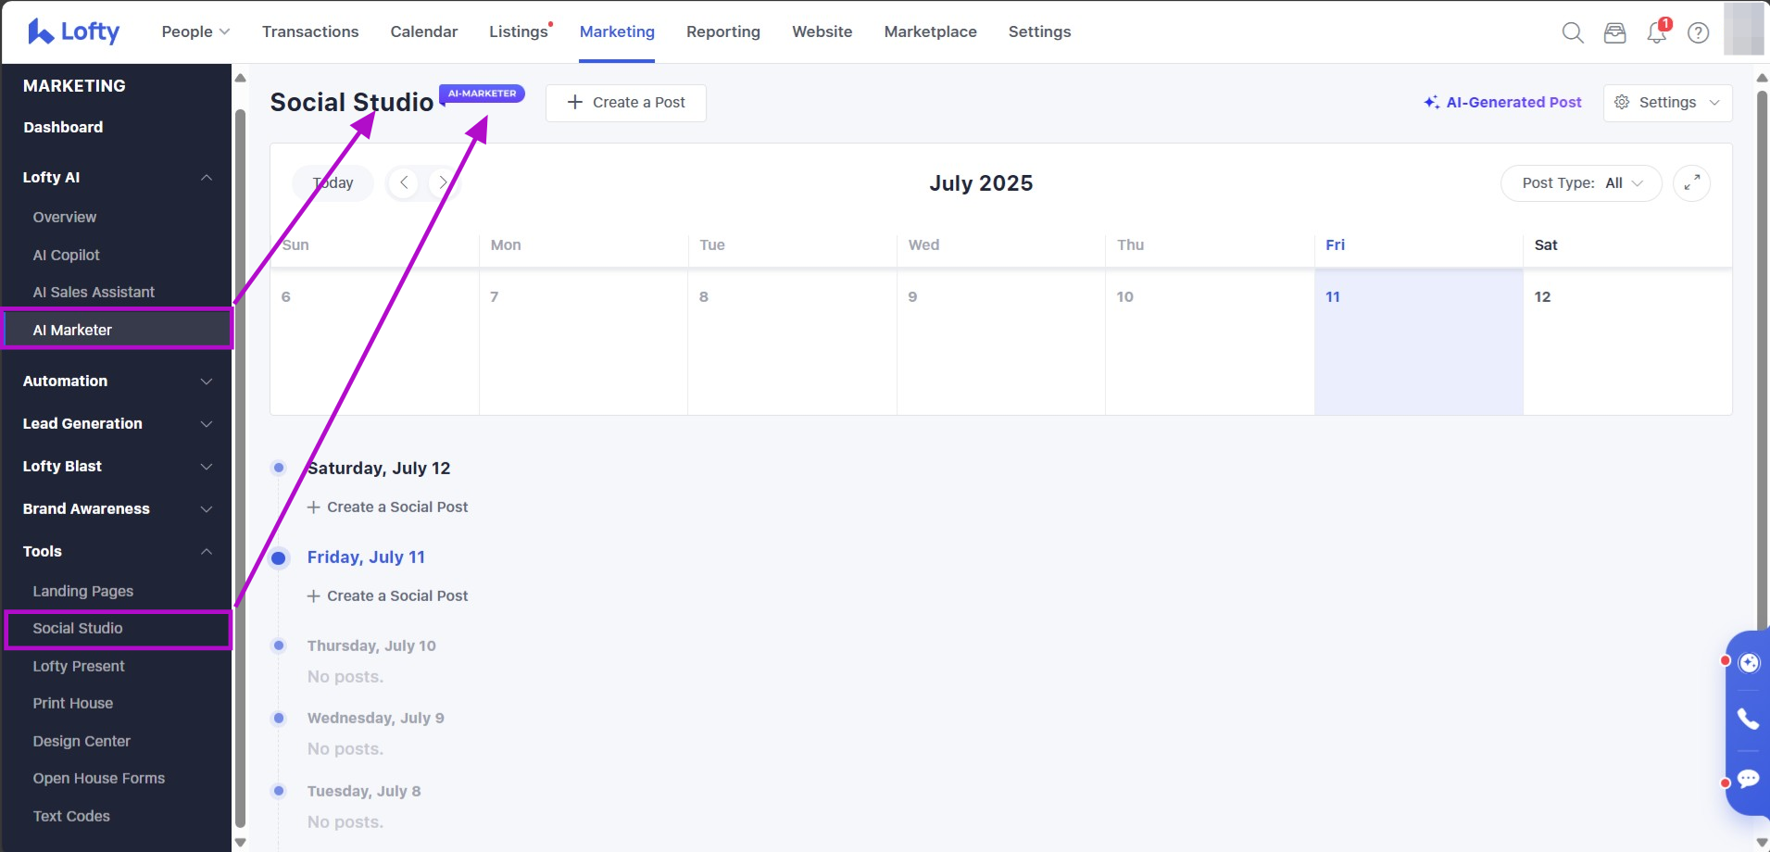Click the help question mark icon
This screenshot has height=852, width=1770.
point(1698,33)
